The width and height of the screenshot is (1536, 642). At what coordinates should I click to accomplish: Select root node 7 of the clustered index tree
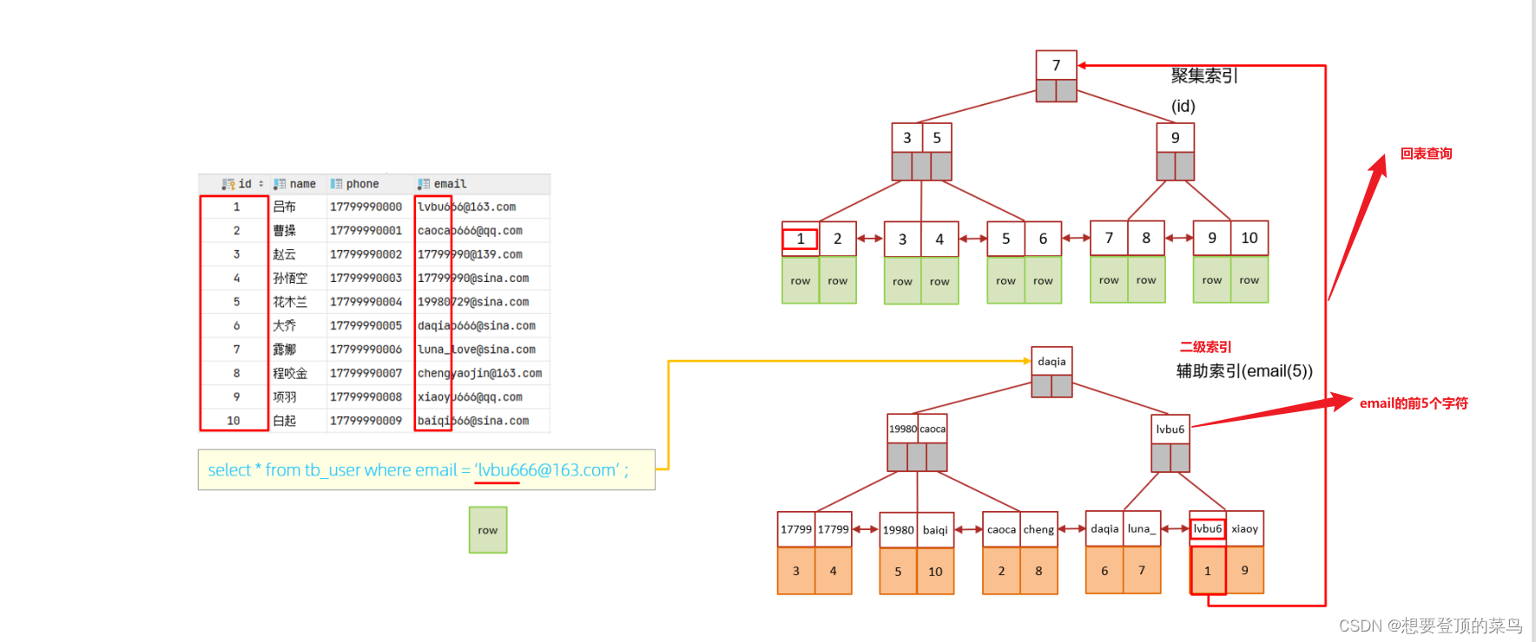click(x=1056, y=65)
